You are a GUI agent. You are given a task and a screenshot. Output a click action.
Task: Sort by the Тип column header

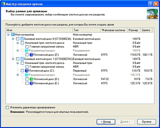87,30
